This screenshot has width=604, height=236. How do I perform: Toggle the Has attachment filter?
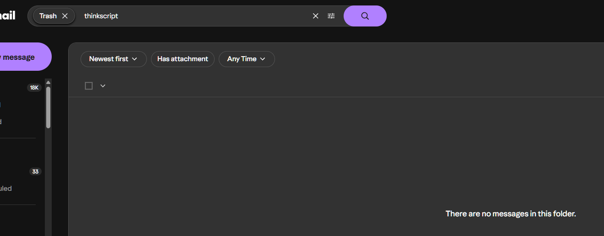point(183,59)
